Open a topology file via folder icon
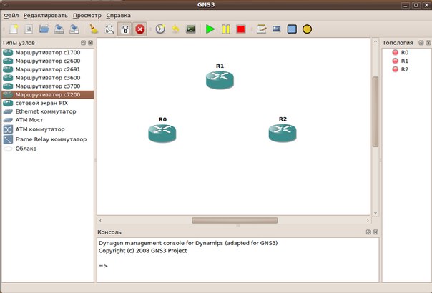 click(44, 29)
